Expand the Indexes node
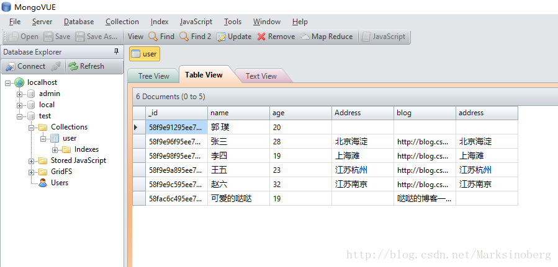Viewport: 558px width, 267px height. click(55, 150)
